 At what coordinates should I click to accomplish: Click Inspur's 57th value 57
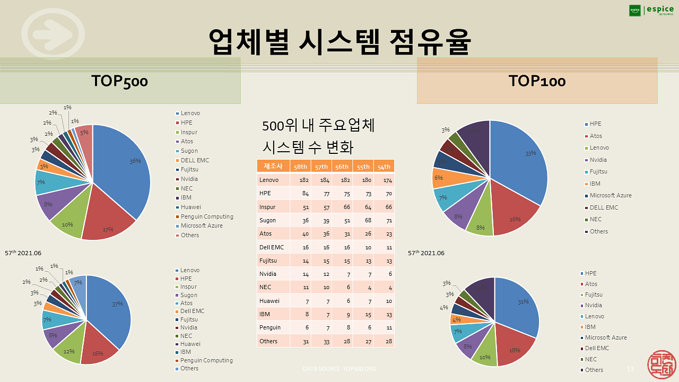coord(326,207)
